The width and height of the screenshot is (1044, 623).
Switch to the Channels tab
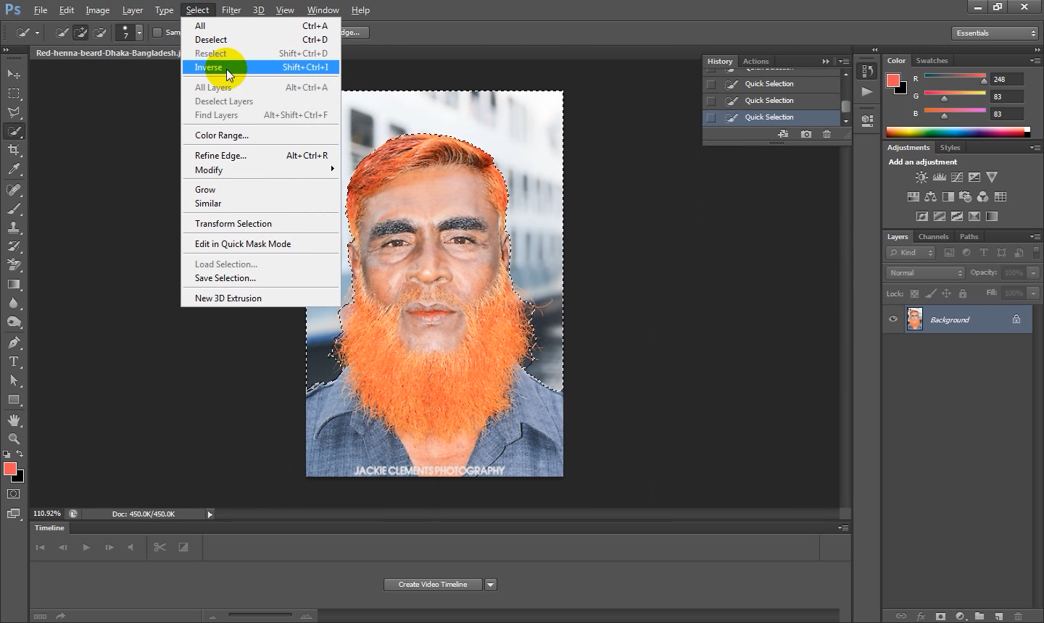click(933, 237)
